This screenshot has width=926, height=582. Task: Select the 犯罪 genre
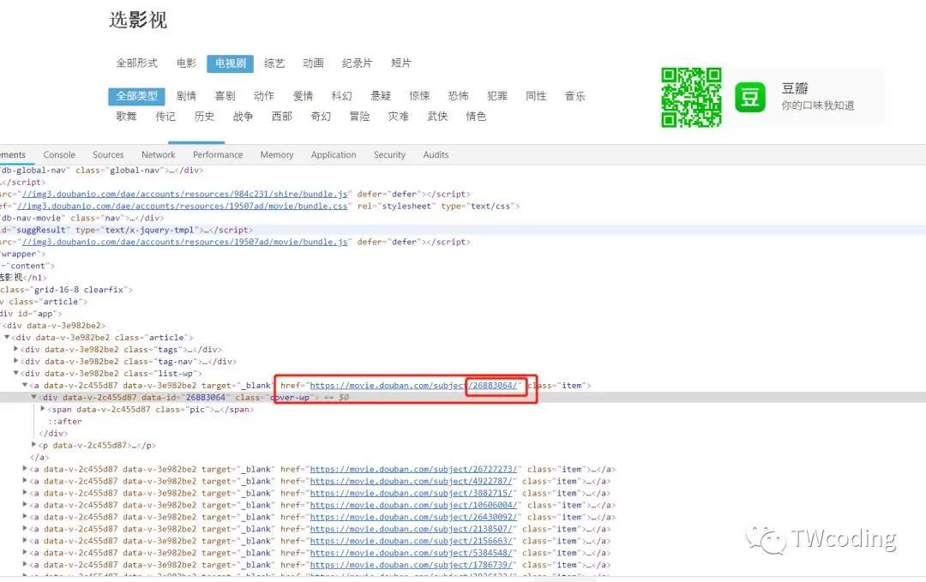497,96
